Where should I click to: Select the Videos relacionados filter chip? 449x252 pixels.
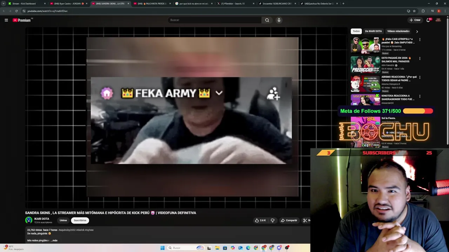pyautogui.click(x=398, y=31)
